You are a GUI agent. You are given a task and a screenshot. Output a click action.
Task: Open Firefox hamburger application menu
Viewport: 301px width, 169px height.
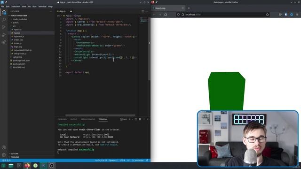pos(297,15)
